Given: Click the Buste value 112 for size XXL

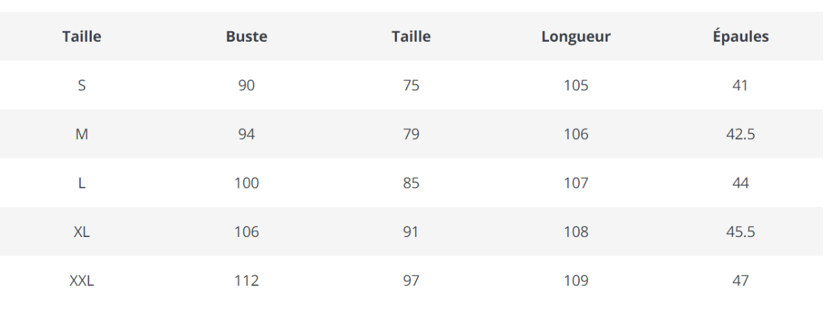Looking at the screenshot, I should tap(246, 281).
